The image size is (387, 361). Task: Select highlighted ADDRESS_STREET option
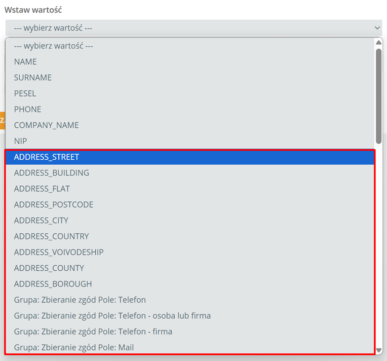click(46, 157)
